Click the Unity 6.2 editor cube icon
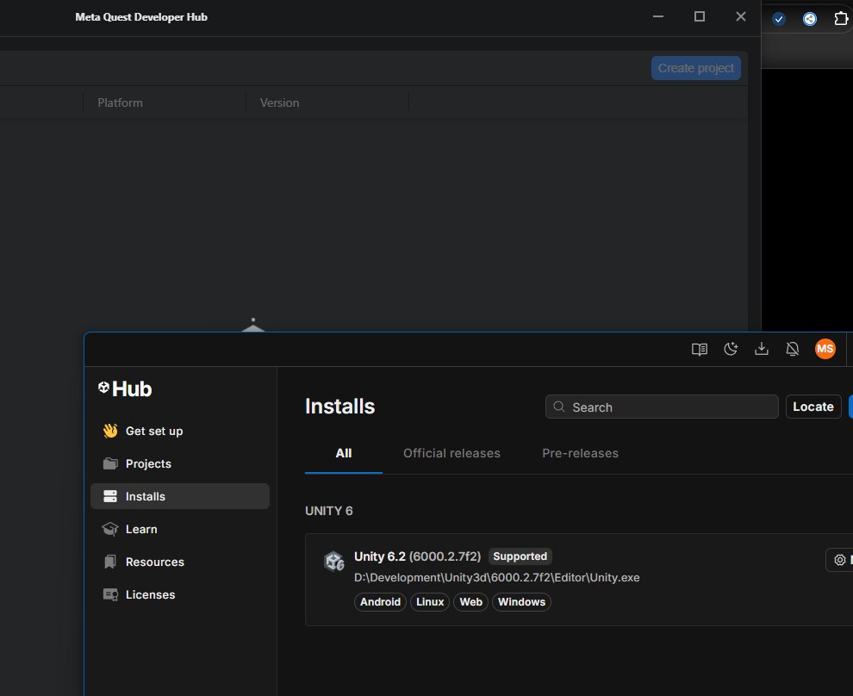 tap(334, 561)
